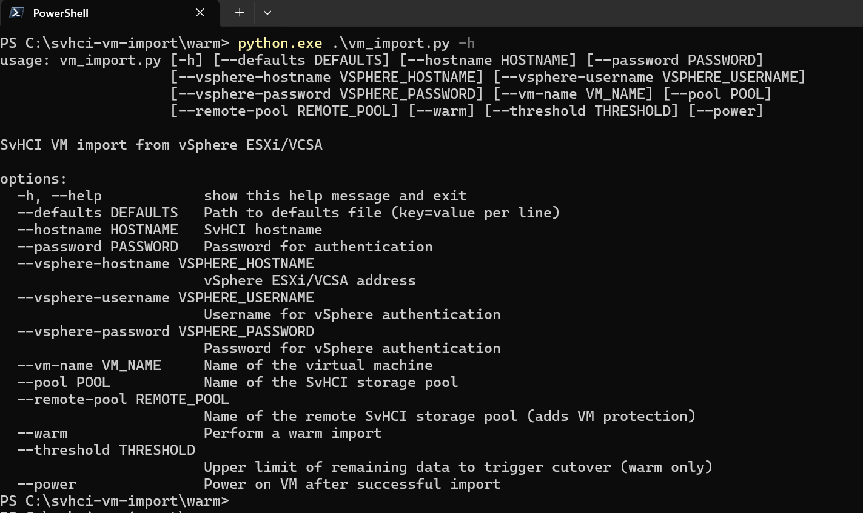Click the --warm option description
This screenshot has width=863, height=513.
click(292, 433)
